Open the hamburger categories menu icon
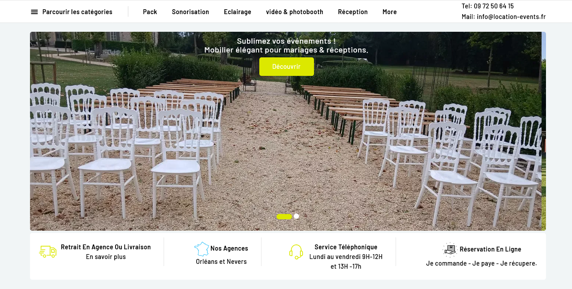 tap(34, 12)
